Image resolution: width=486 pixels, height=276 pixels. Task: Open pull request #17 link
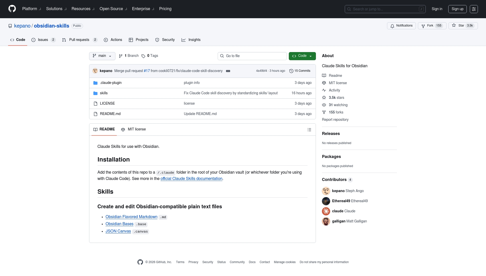click(147, 71)
